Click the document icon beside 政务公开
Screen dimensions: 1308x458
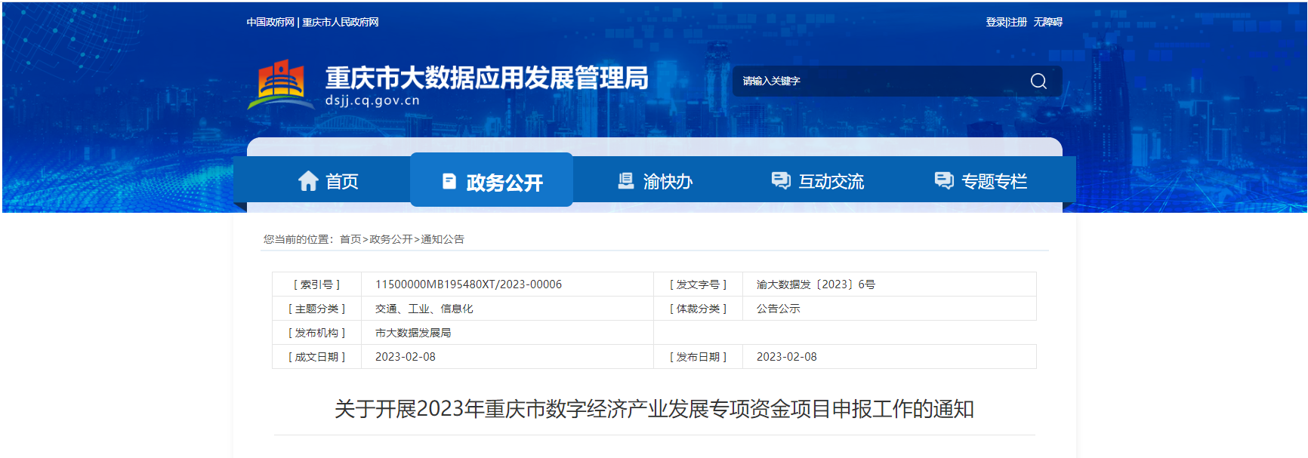449,181
